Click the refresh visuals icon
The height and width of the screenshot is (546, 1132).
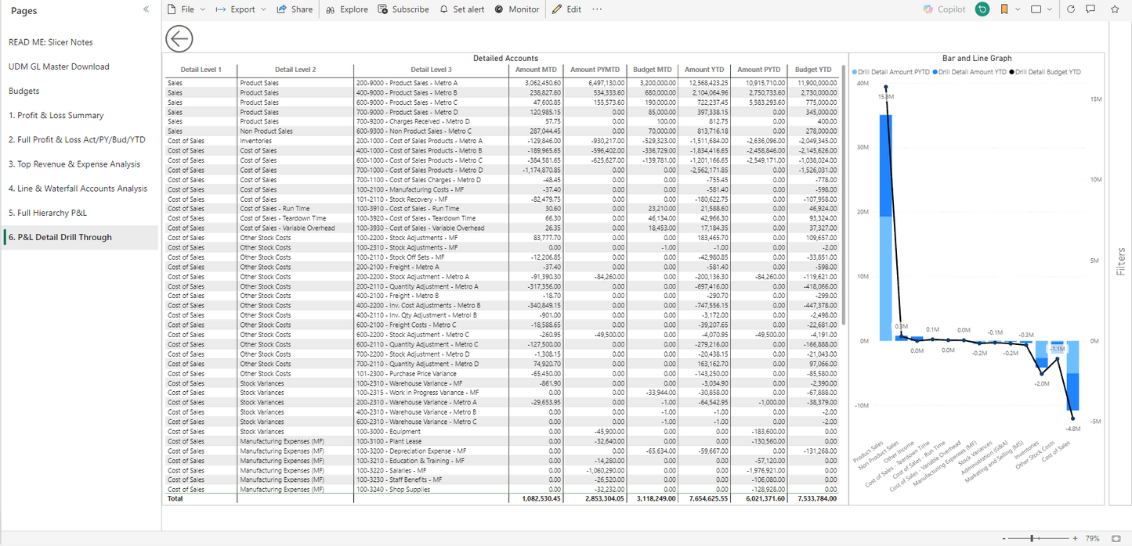(x=1071, y=9)
